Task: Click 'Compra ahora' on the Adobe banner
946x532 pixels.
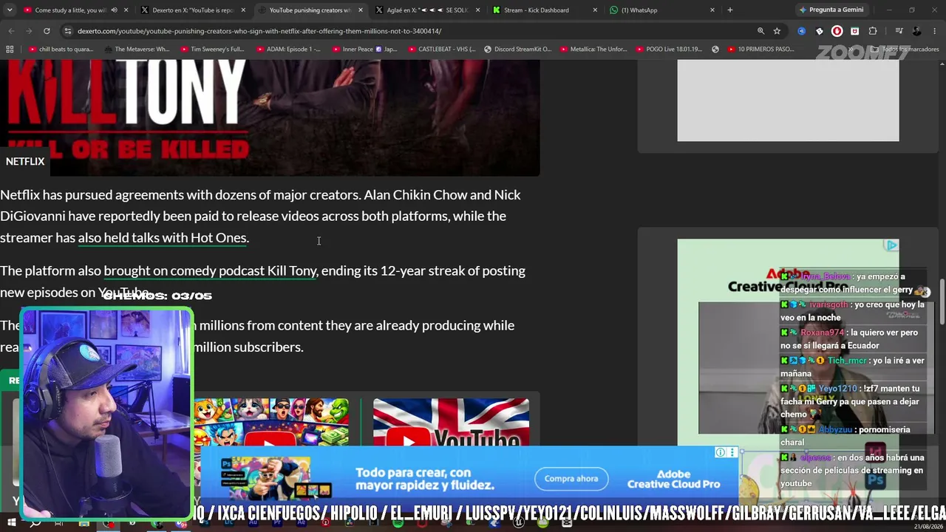Action: [571, 479]
